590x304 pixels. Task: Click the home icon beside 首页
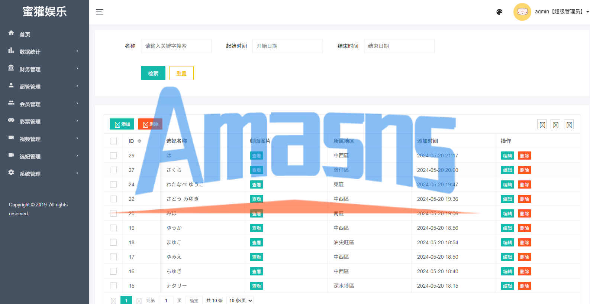coord(11,33)
